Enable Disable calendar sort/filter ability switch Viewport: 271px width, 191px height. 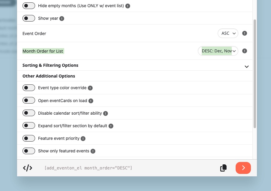click(x=29, y=113)
